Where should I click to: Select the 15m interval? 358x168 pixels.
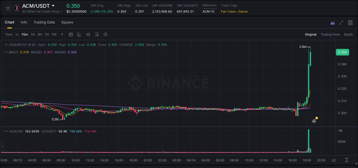pos(25,34)
